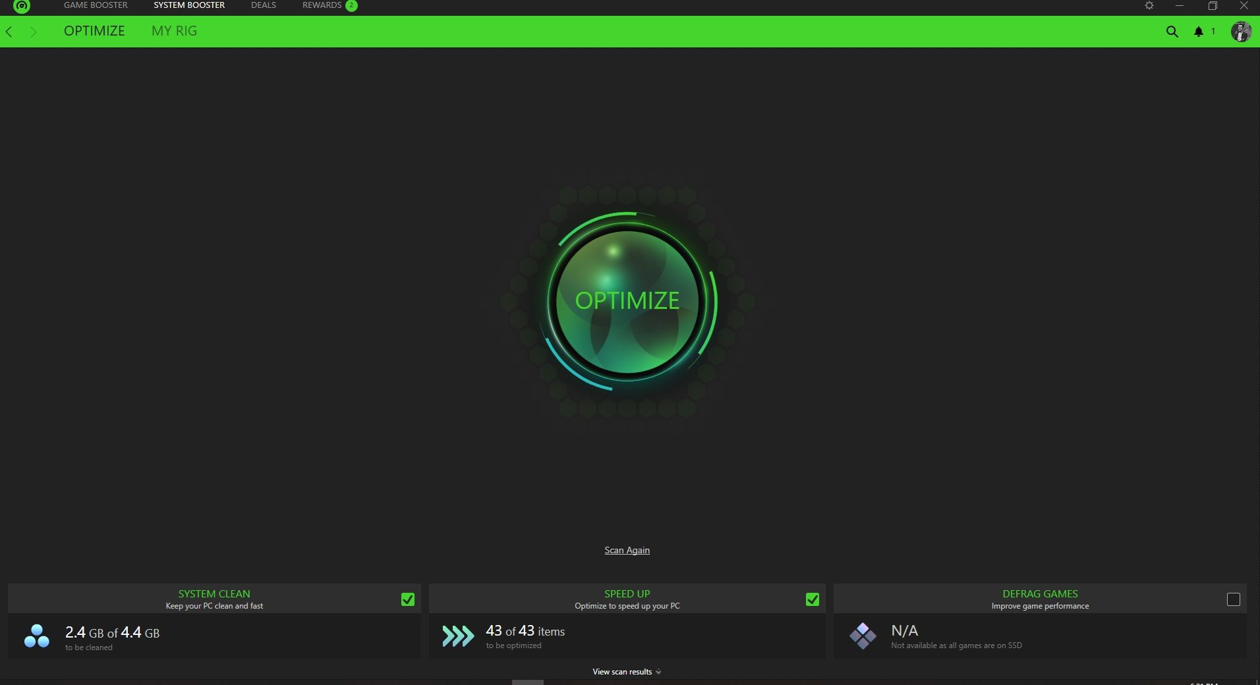Open the Rewards tab
The height and width of the screenshot is (685, 1260).
point(322,5)
